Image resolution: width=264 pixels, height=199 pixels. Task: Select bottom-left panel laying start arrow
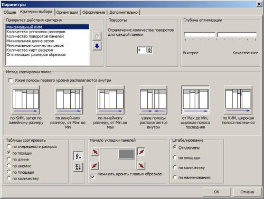[95, 165]
